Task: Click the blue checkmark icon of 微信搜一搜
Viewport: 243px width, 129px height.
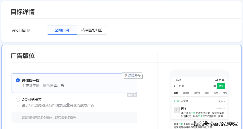Action: click(18, 80)
